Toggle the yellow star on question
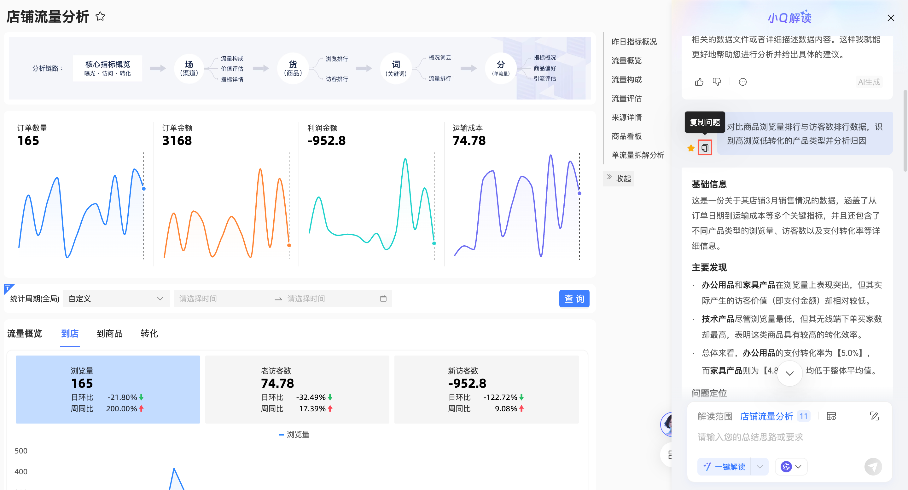Image resolution: width=908 pixels, height=490 pixels. (x=690, y=148)
